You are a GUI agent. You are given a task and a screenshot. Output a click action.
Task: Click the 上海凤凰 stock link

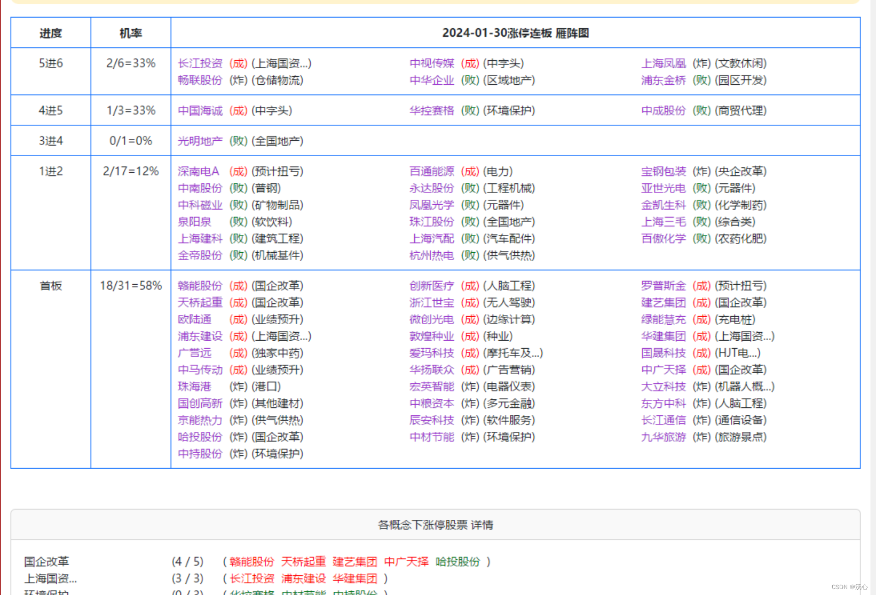(x=663, y=63)
